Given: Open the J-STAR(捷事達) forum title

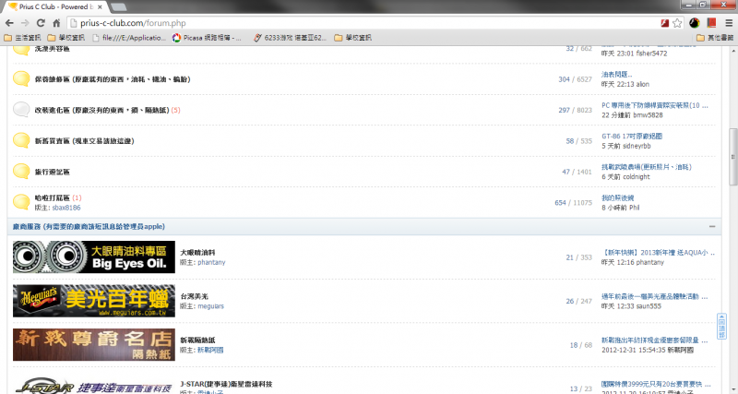Looking at the screenshot, I should (226, 384).
